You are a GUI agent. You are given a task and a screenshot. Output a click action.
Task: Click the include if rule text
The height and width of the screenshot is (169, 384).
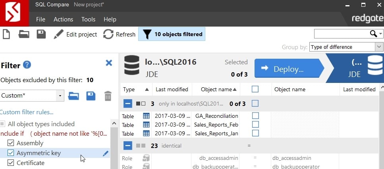click(53, 134)
